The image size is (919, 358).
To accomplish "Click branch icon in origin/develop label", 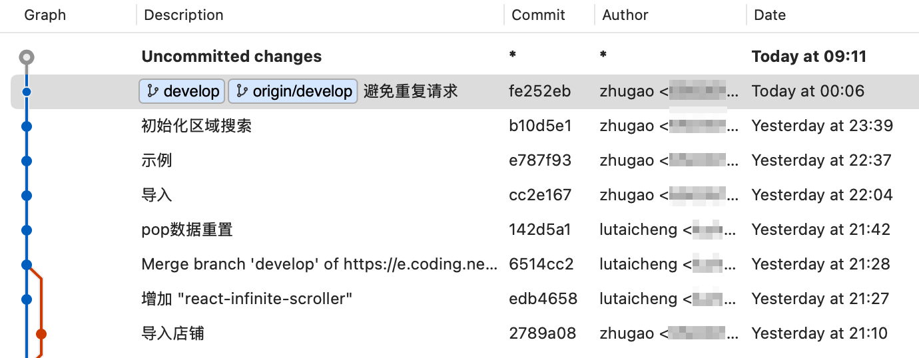I will 242,91.
